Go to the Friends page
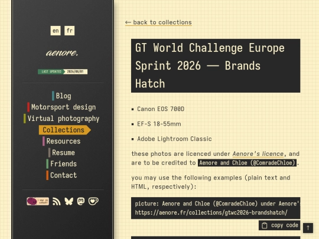Viewport: 319px width, 239px height. [x=61, y=164]
